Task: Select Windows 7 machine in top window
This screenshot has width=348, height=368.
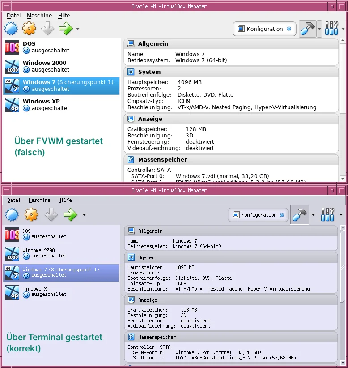Action: coord(61,86)
